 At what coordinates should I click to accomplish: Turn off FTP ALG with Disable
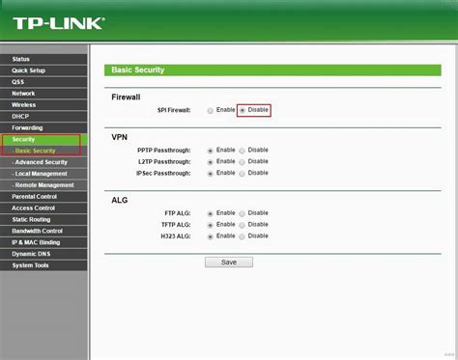point(242,213)
